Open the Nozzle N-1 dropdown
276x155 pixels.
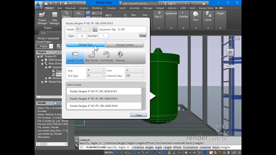click(83, 29)
